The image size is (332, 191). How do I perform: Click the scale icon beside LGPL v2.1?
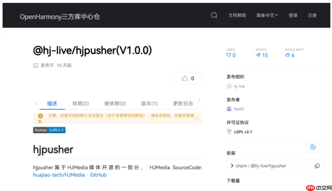pos(228,132)
